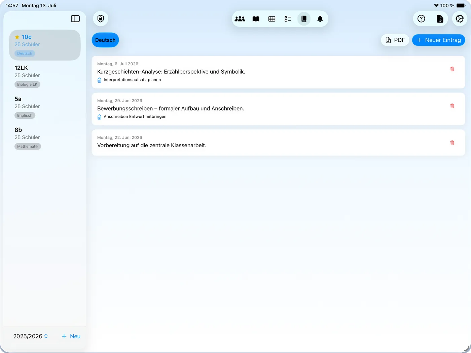Open the Kurzgeschichten-Analyse entry
This screenshot has width=471, height=353.
[278, 72]
